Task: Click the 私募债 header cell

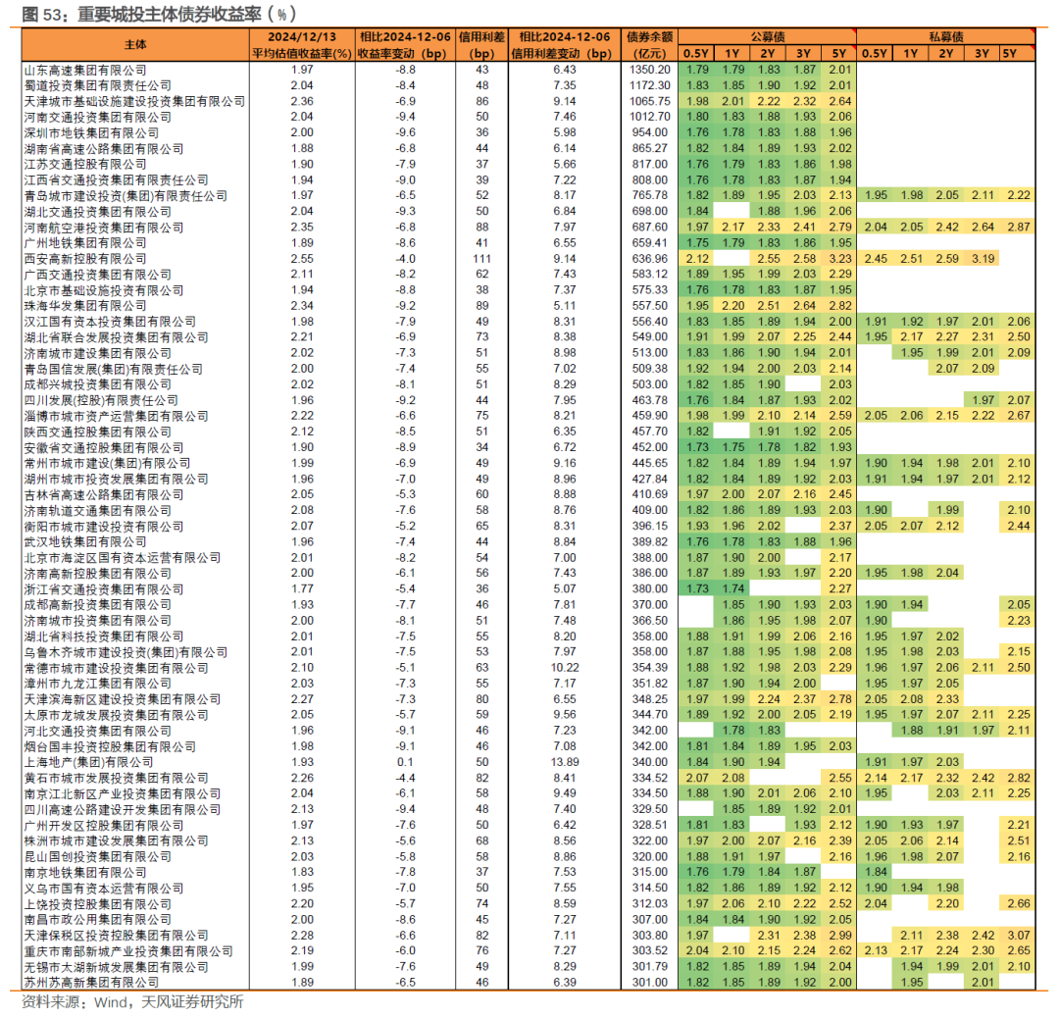Action: [x=945, y=36]
